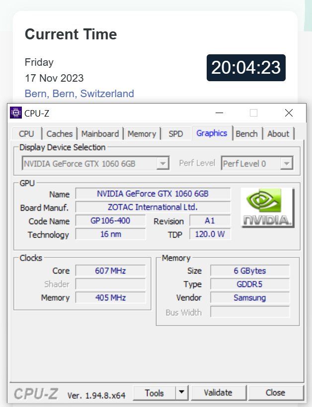The height and width of the screenshot is (407, 312).
Task: Close CPU-Z with the title bar X
Action: pos(289,113)
